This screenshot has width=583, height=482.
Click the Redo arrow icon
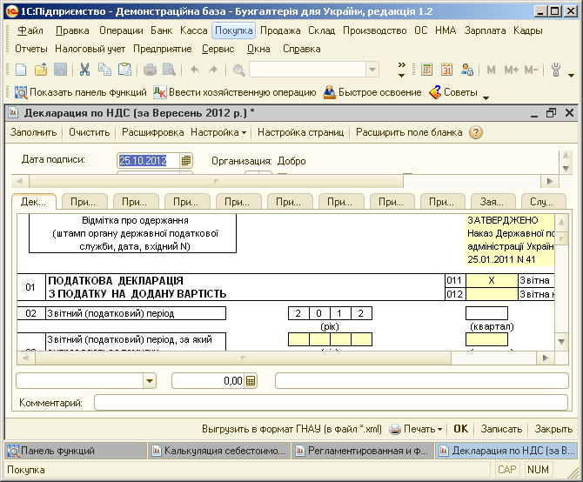[212, 70]
